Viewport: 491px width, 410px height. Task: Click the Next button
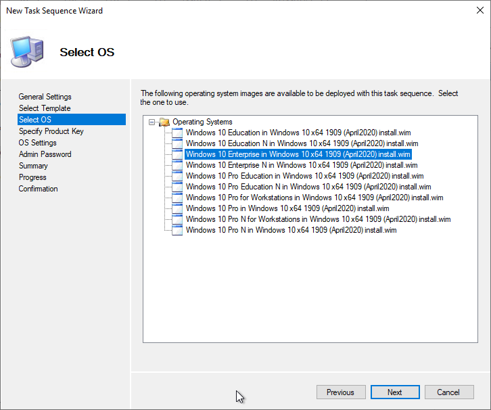click(x=395, y=392)
